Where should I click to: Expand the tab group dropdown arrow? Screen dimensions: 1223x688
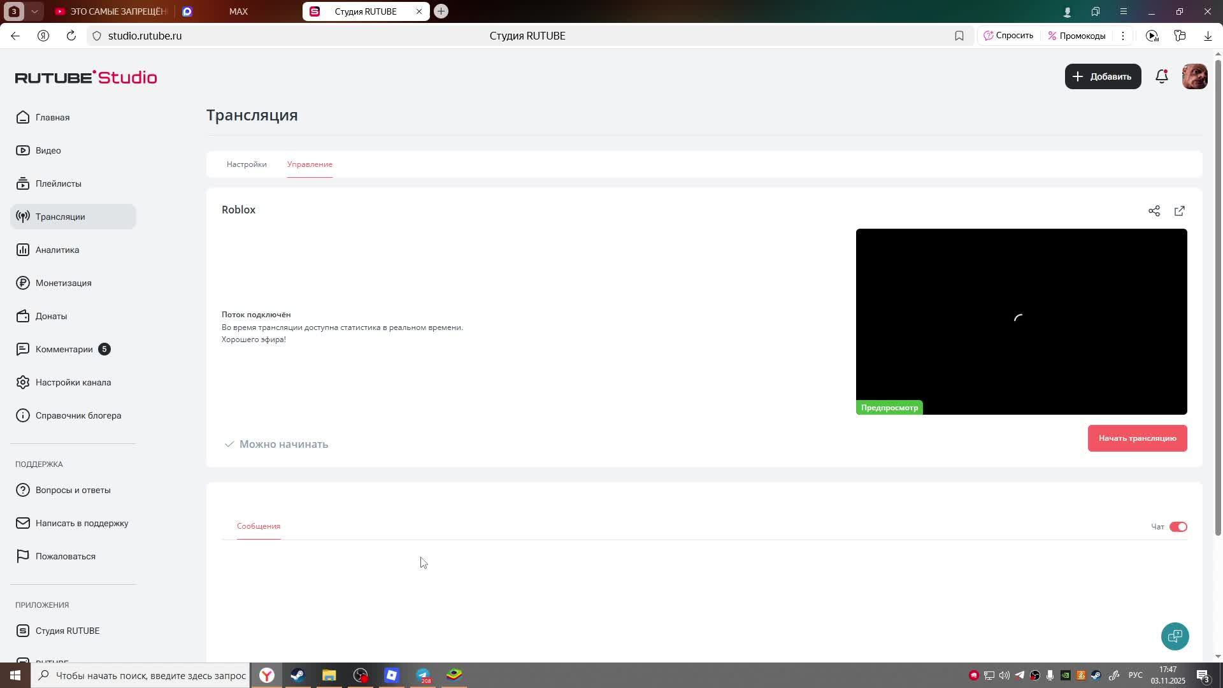[x=34, y=11]
